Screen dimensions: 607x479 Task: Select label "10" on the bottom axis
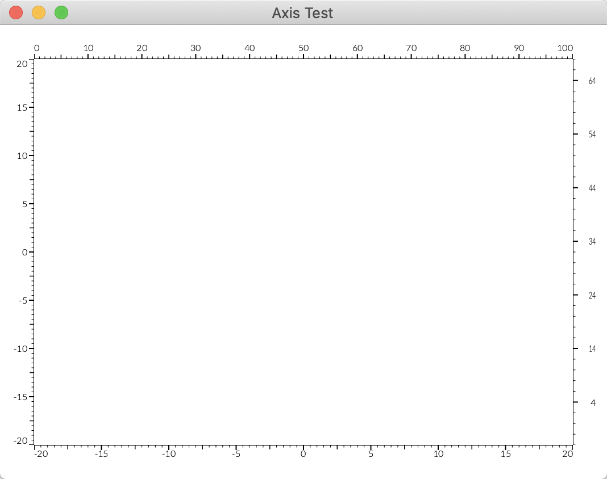coord(438,454)
